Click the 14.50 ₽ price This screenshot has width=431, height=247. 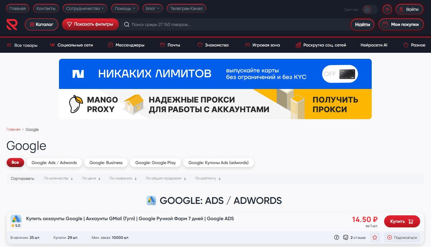[365, 220]
